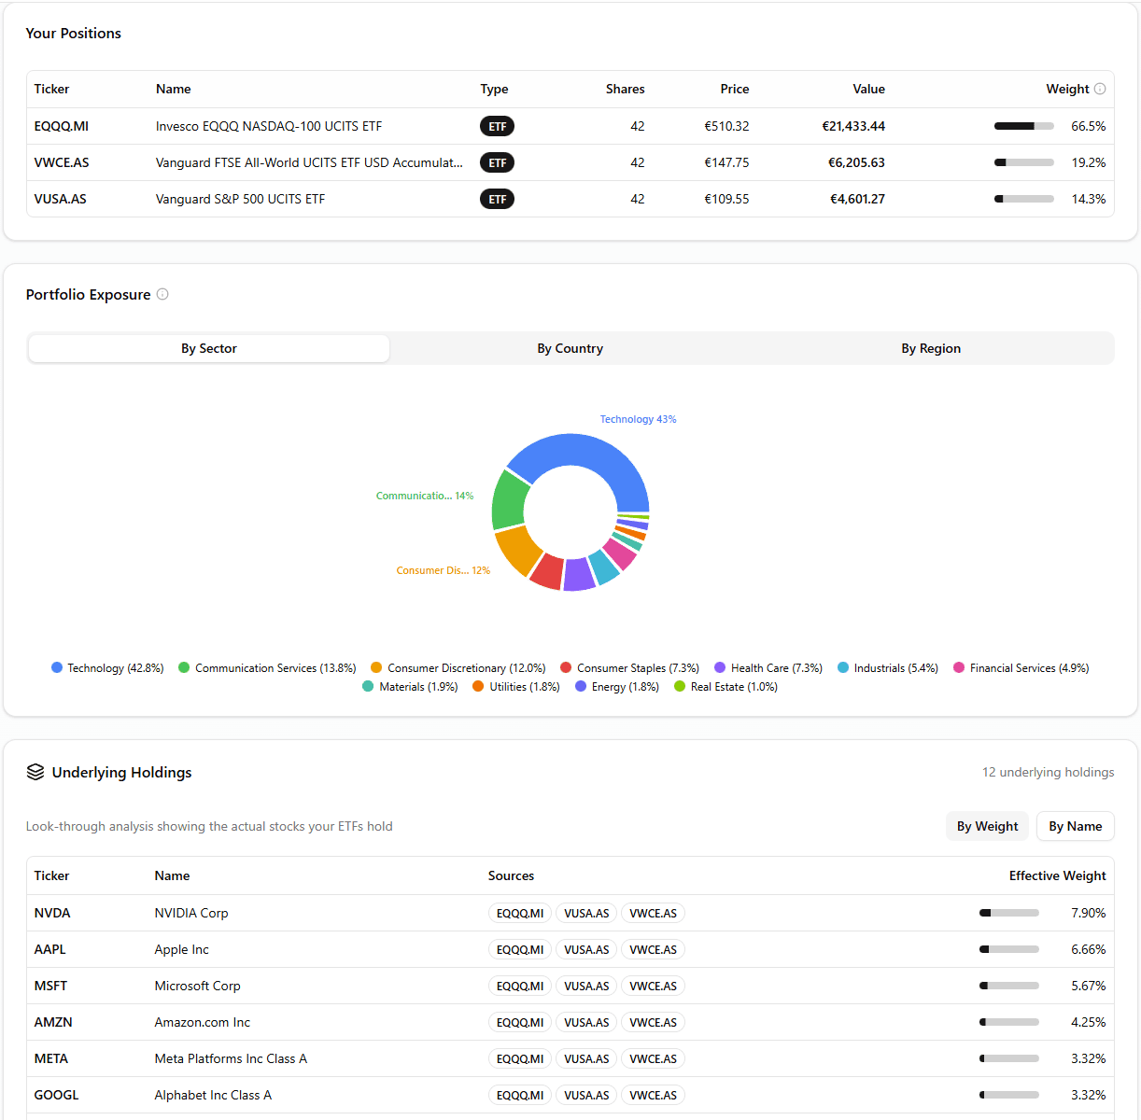Click the 66.5% weight value
Image resolution: width=1141 pixels, height=1120 pixels.
point(1089,126)
